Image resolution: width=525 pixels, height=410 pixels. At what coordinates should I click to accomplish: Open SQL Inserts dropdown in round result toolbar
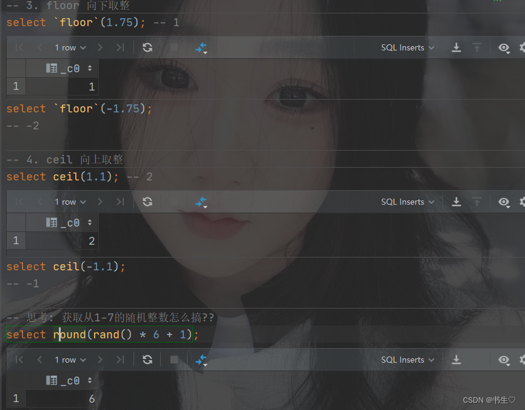[x=407, y=360]
